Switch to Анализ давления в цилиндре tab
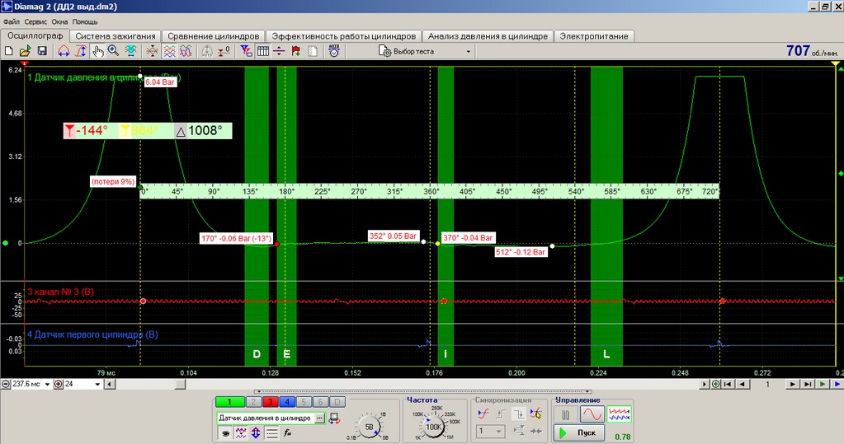Screen dimensions: 844x444 pyautogui.click(x=488, y=36)
